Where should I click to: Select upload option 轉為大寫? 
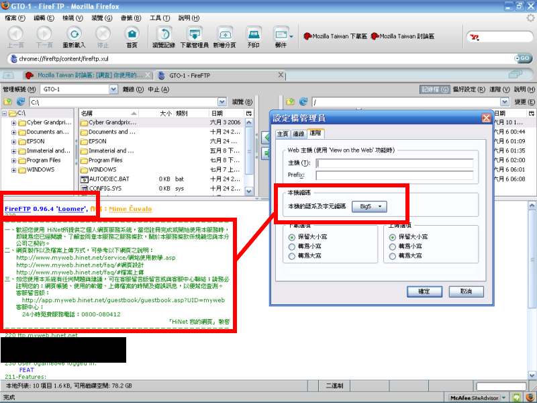393,257
